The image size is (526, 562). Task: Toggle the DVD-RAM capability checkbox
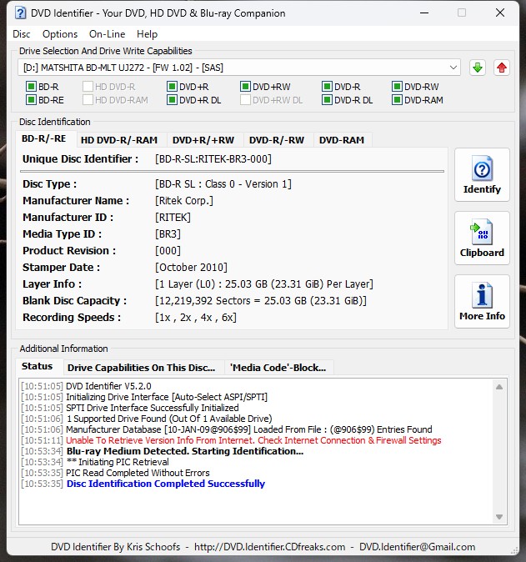click(x=397, y=99)
